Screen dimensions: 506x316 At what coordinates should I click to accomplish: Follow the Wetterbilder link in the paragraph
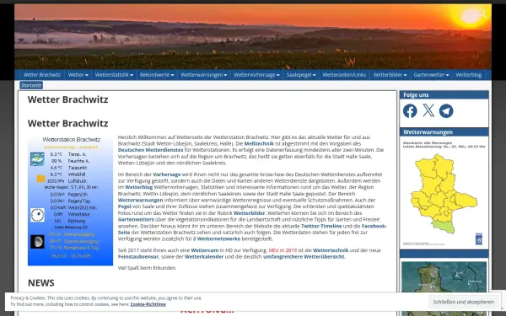pos(249,213)
